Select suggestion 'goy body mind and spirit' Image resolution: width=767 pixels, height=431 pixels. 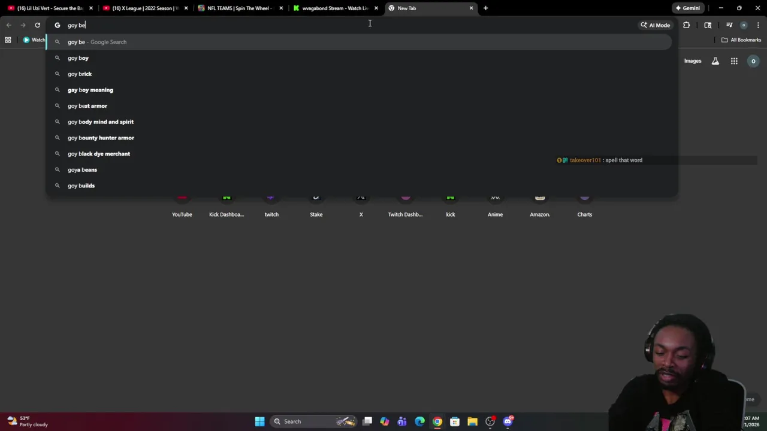(358, 122)
